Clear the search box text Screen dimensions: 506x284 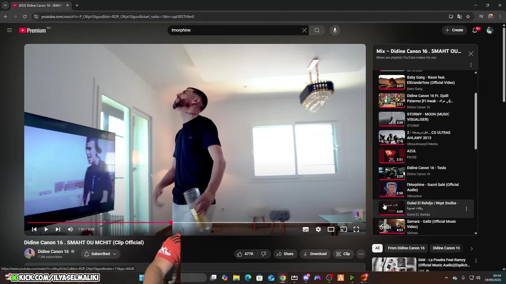point(304,30)
